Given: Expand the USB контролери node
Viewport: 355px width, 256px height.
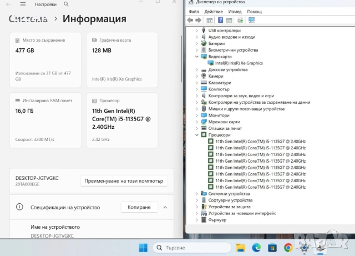Looking at the screenshot, I should (x=197, y=31).
